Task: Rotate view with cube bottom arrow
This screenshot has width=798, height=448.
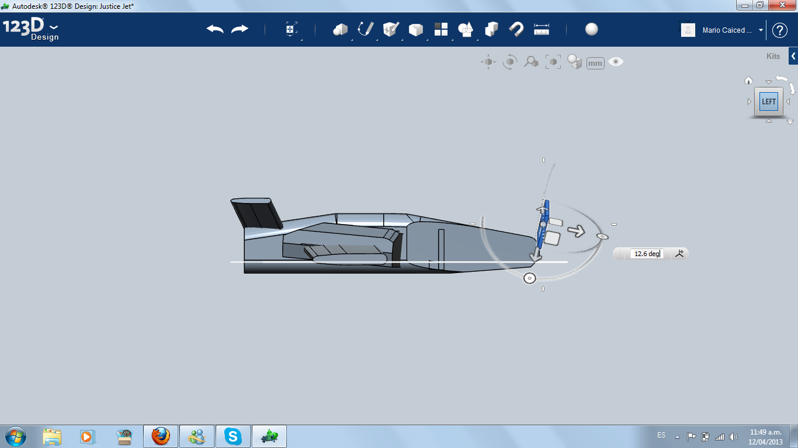Action: click(x=769, y=121)
